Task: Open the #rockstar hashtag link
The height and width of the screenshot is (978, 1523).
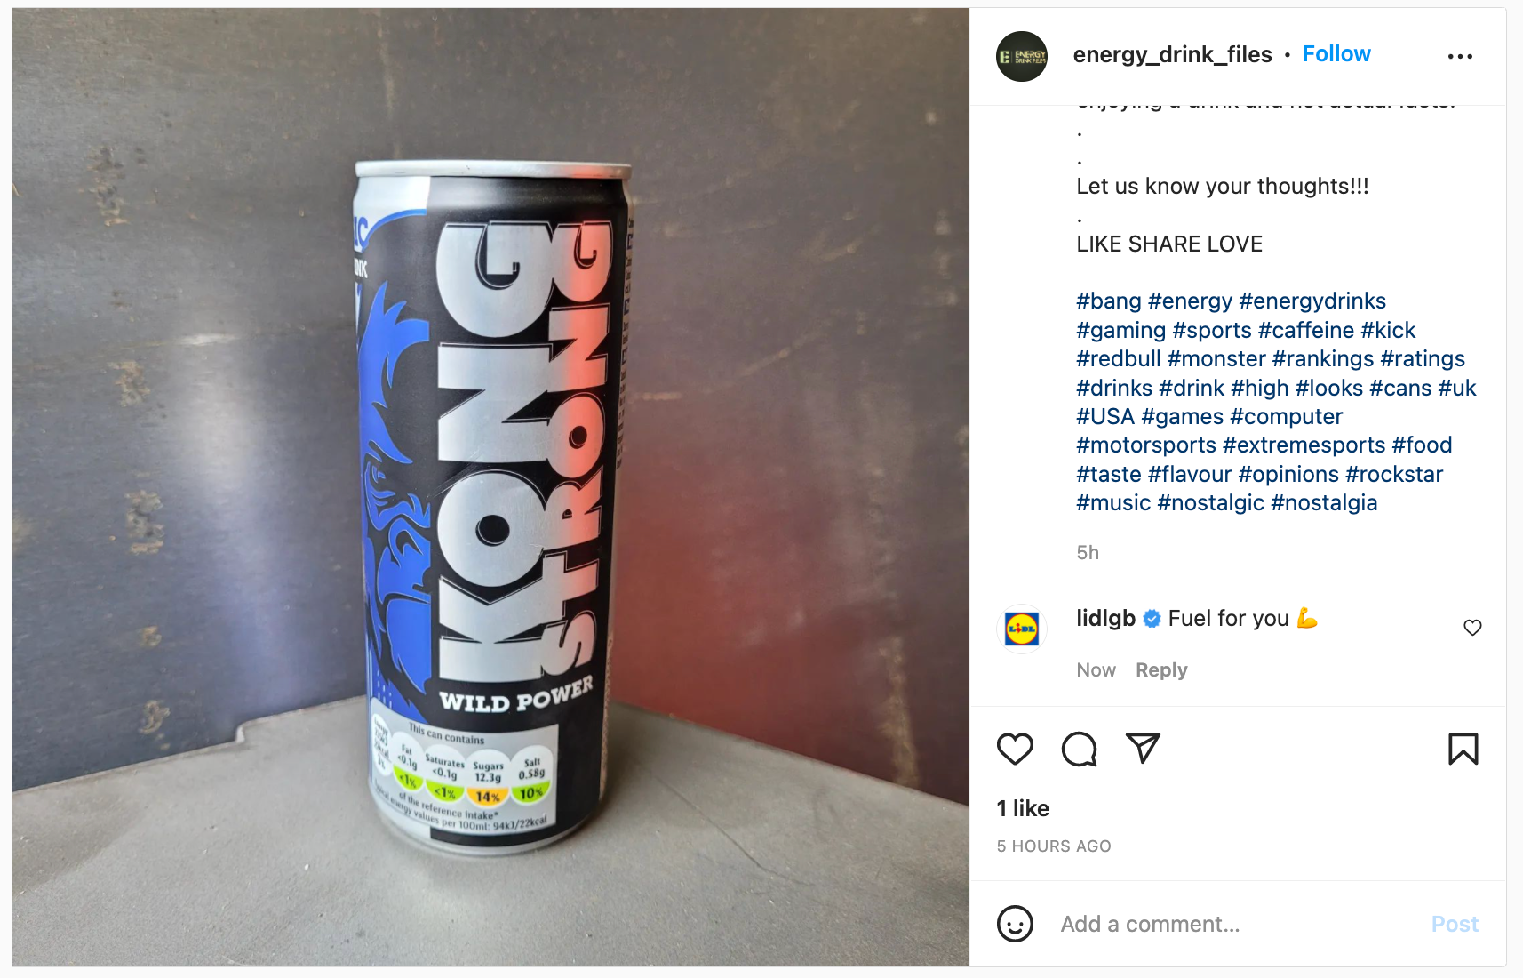Action: (1394, 475)
